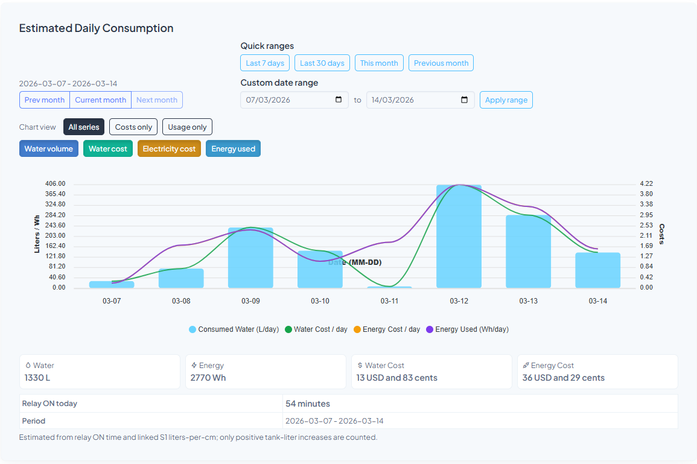Toggle off the Water cost series pill
The width and height of the screenshot is (697, 464).
[x=107, y=148]
